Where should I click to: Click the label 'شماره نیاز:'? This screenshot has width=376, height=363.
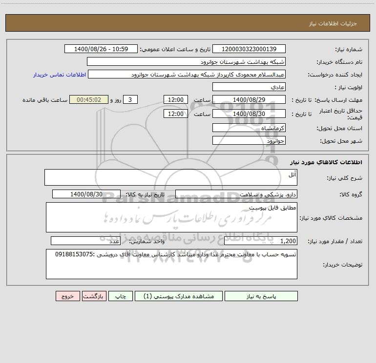click(x=349, y=49)
